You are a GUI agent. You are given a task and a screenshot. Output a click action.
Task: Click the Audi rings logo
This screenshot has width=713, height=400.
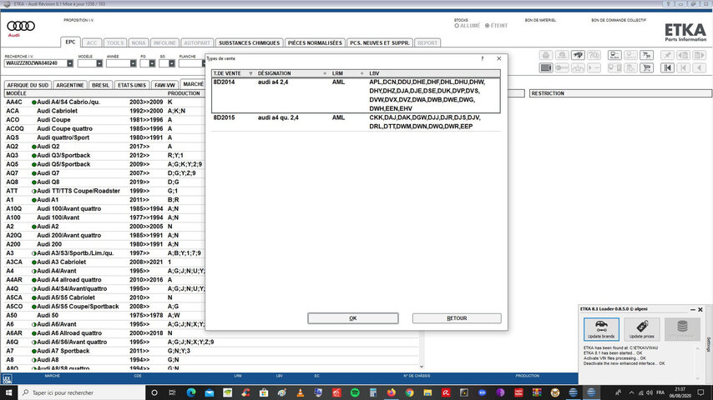21,27
